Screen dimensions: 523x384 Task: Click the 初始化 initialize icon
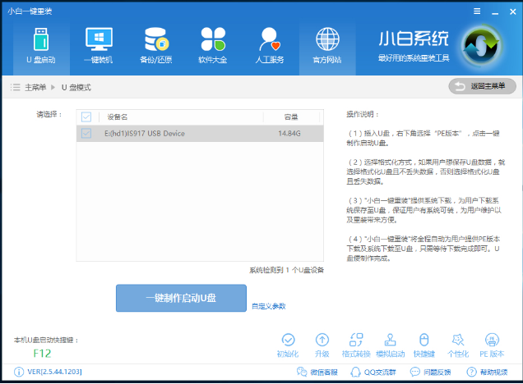click(x=288, y=345)
